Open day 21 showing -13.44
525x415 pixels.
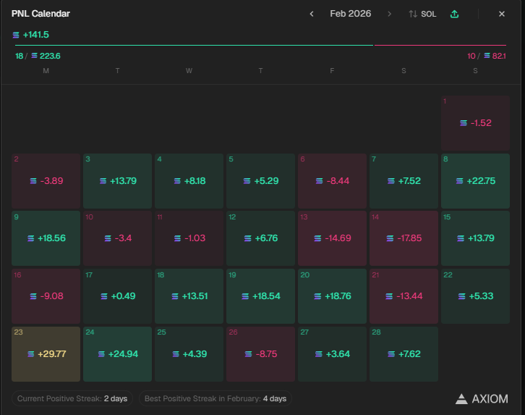point(404,296)
